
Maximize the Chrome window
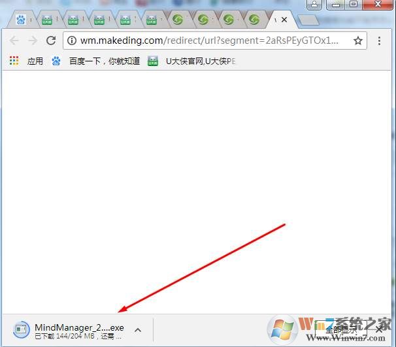(x=353, y=5)
